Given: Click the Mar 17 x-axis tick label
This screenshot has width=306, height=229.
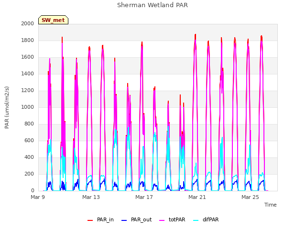Looking at the screenshot, I should pos(144,197).
